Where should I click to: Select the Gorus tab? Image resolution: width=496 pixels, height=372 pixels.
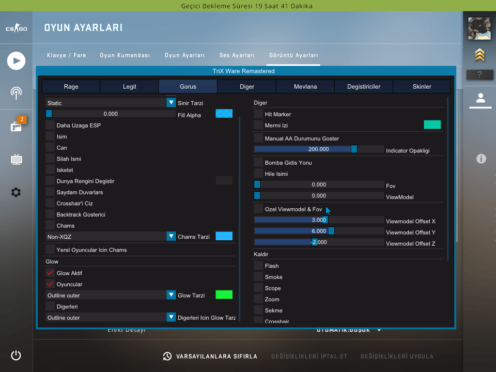188,87
